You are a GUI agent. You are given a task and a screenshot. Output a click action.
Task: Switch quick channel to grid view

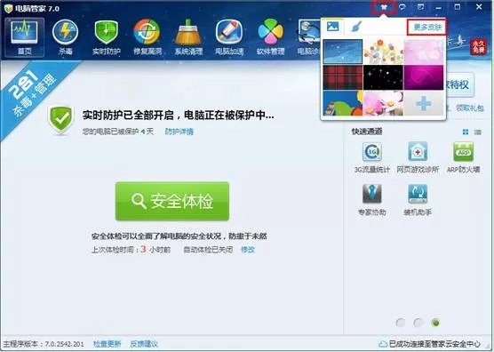[x=466, y=132]
